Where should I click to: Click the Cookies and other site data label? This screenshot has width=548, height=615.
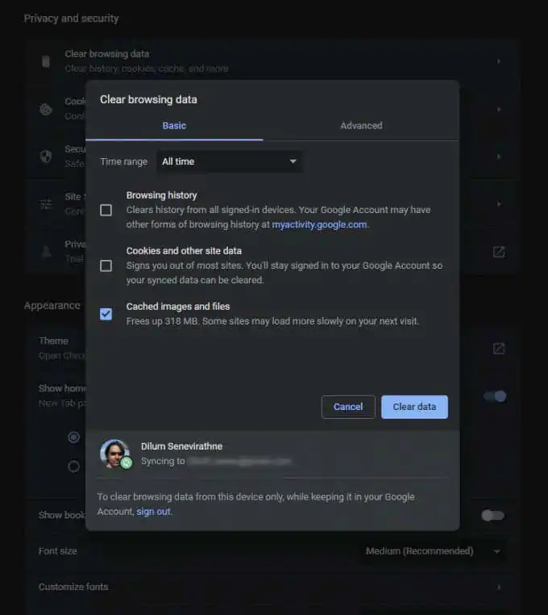[x=184, y=251]
